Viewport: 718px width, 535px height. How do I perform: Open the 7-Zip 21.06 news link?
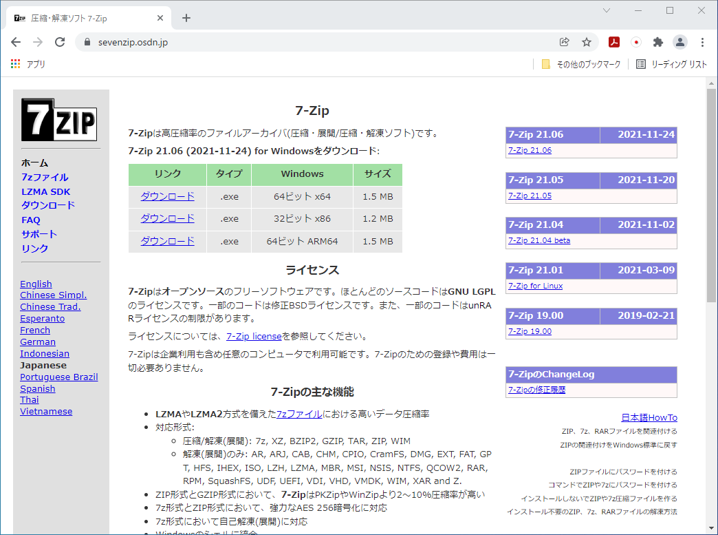(530, 150)
